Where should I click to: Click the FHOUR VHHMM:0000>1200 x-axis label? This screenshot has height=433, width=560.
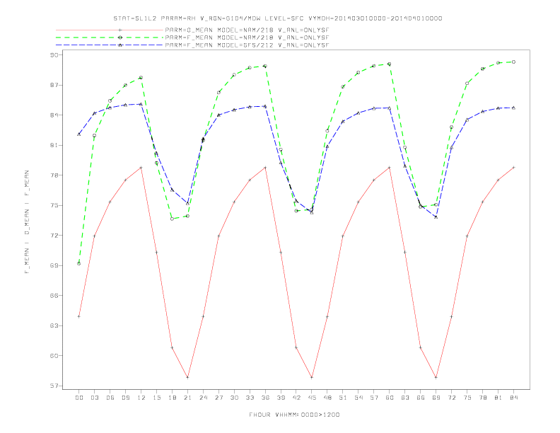point(294,415)
